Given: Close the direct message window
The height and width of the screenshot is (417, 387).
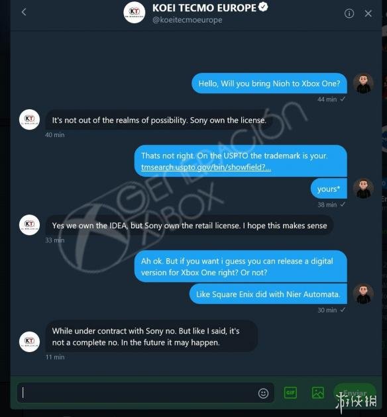Looking at the screenshot, I should pos(368,13).
